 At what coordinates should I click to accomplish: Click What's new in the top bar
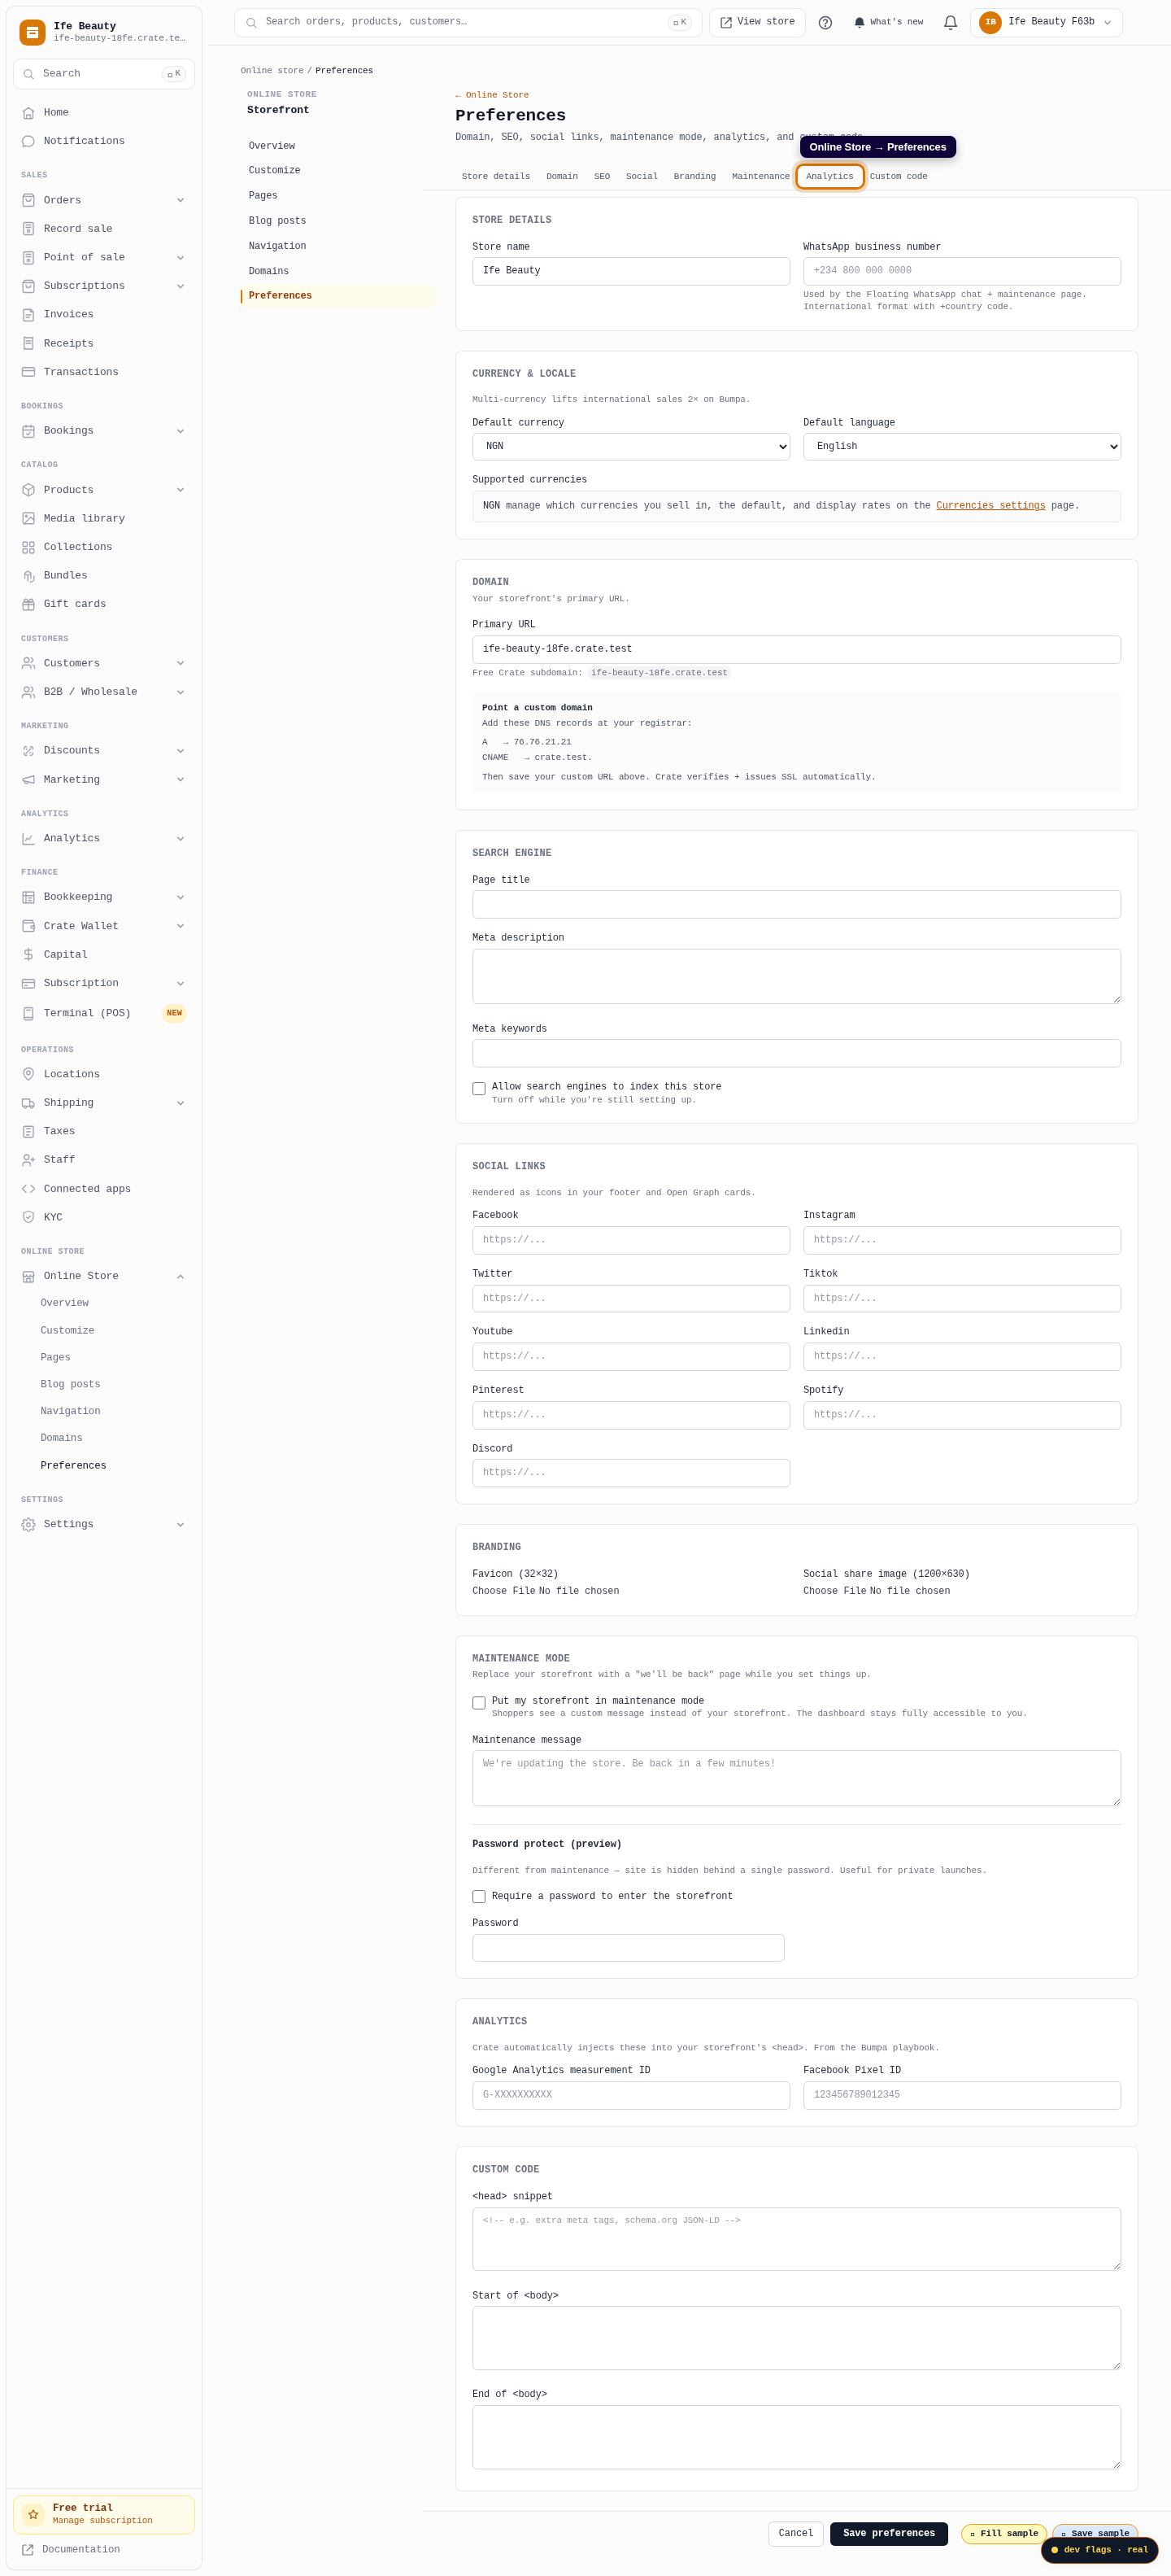pyautogui.click(x=888, y=22)
